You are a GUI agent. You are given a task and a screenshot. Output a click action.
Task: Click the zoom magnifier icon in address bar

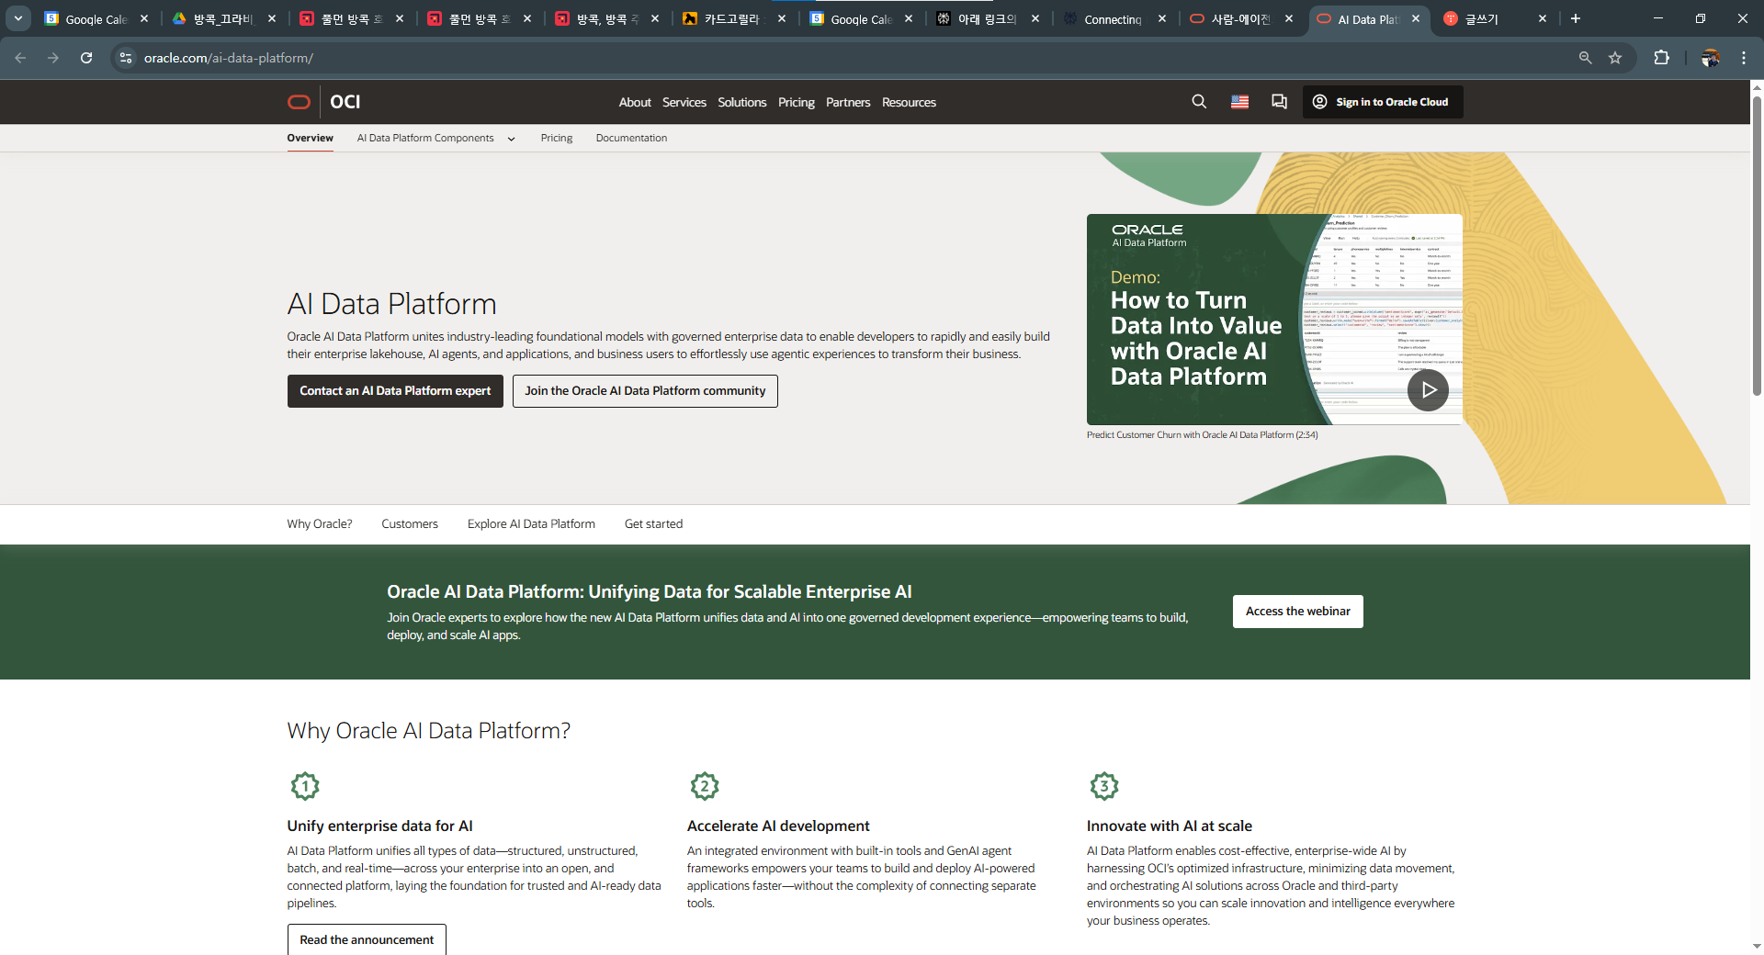pyautogui.click(x=1585, y=58)
